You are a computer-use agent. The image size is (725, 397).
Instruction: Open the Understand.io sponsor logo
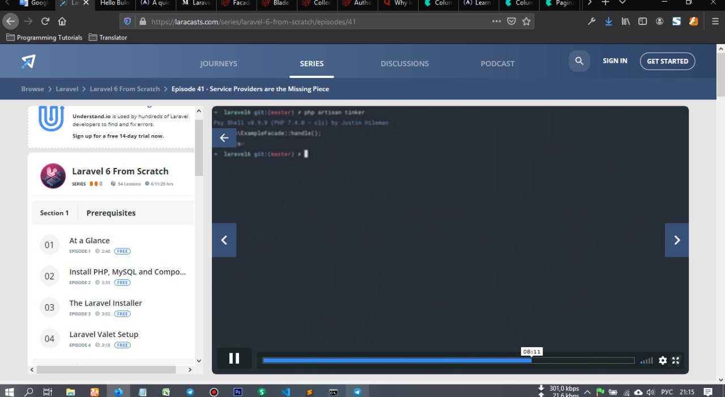51,119
